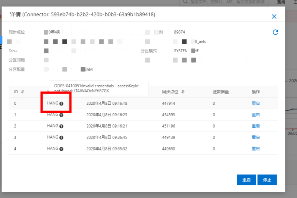Click the sort icon beside 同步点位 header

coord(183,92)
